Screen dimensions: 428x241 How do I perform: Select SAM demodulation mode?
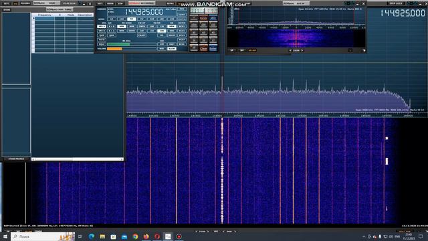pos(122,19)
